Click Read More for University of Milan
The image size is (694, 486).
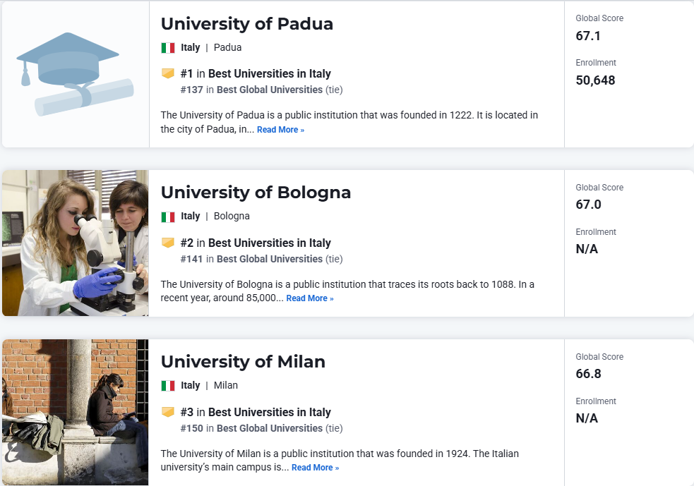coord(315,468)
